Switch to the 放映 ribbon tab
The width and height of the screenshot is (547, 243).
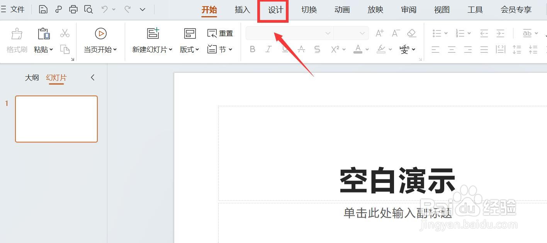[x=375, y=10]
